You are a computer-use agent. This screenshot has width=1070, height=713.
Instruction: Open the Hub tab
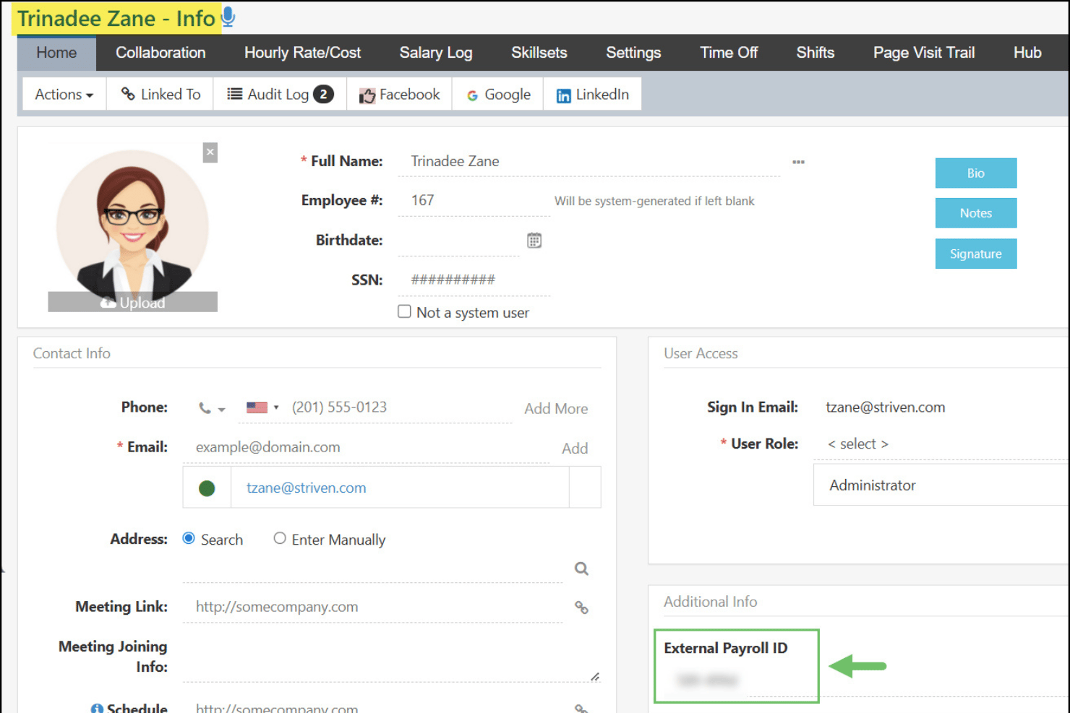1027,53
